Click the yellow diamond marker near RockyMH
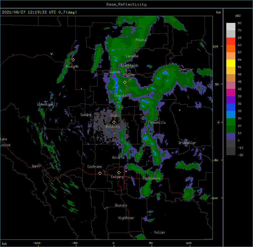This screenshot has width=253, height=247. tap(73, 60)
